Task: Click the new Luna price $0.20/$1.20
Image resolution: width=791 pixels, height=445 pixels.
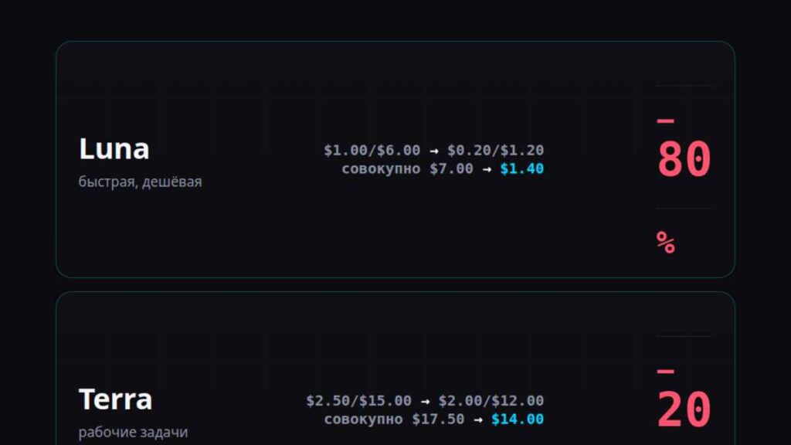Action: click(x=495, y=150)
